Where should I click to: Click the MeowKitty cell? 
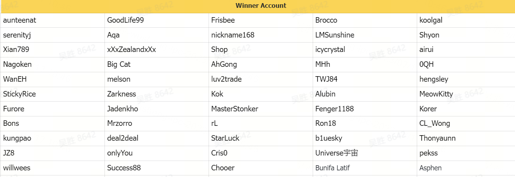[x=466, y=94]
